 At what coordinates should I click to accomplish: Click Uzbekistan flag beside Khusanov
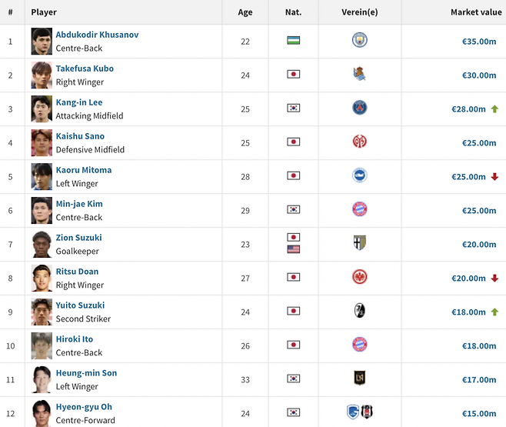[293, 41]
